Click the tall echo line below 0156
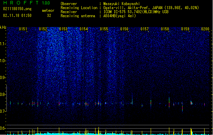Screen dimensions: 213x135 [x=132, y=100]
